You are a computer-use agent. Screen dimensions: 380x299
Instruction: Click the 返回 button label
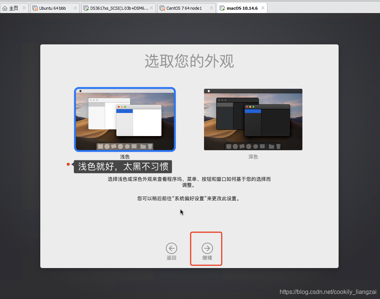[171, 258]
